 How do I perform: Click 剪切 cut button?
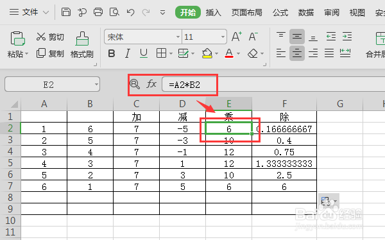[x=50, y=37]
